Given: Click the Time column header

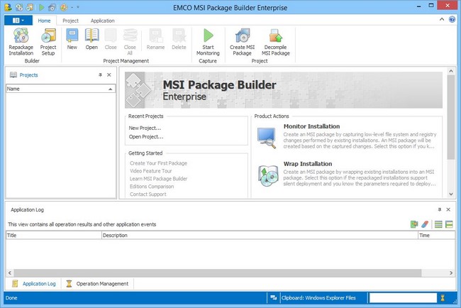Looking at the screenshot, I should point(437,236).
